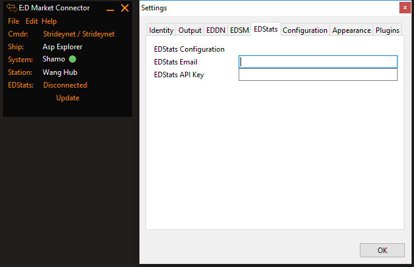Focus the EDStats Email input field
Viewport: 414px width, 267px height.
pos(318,62)
